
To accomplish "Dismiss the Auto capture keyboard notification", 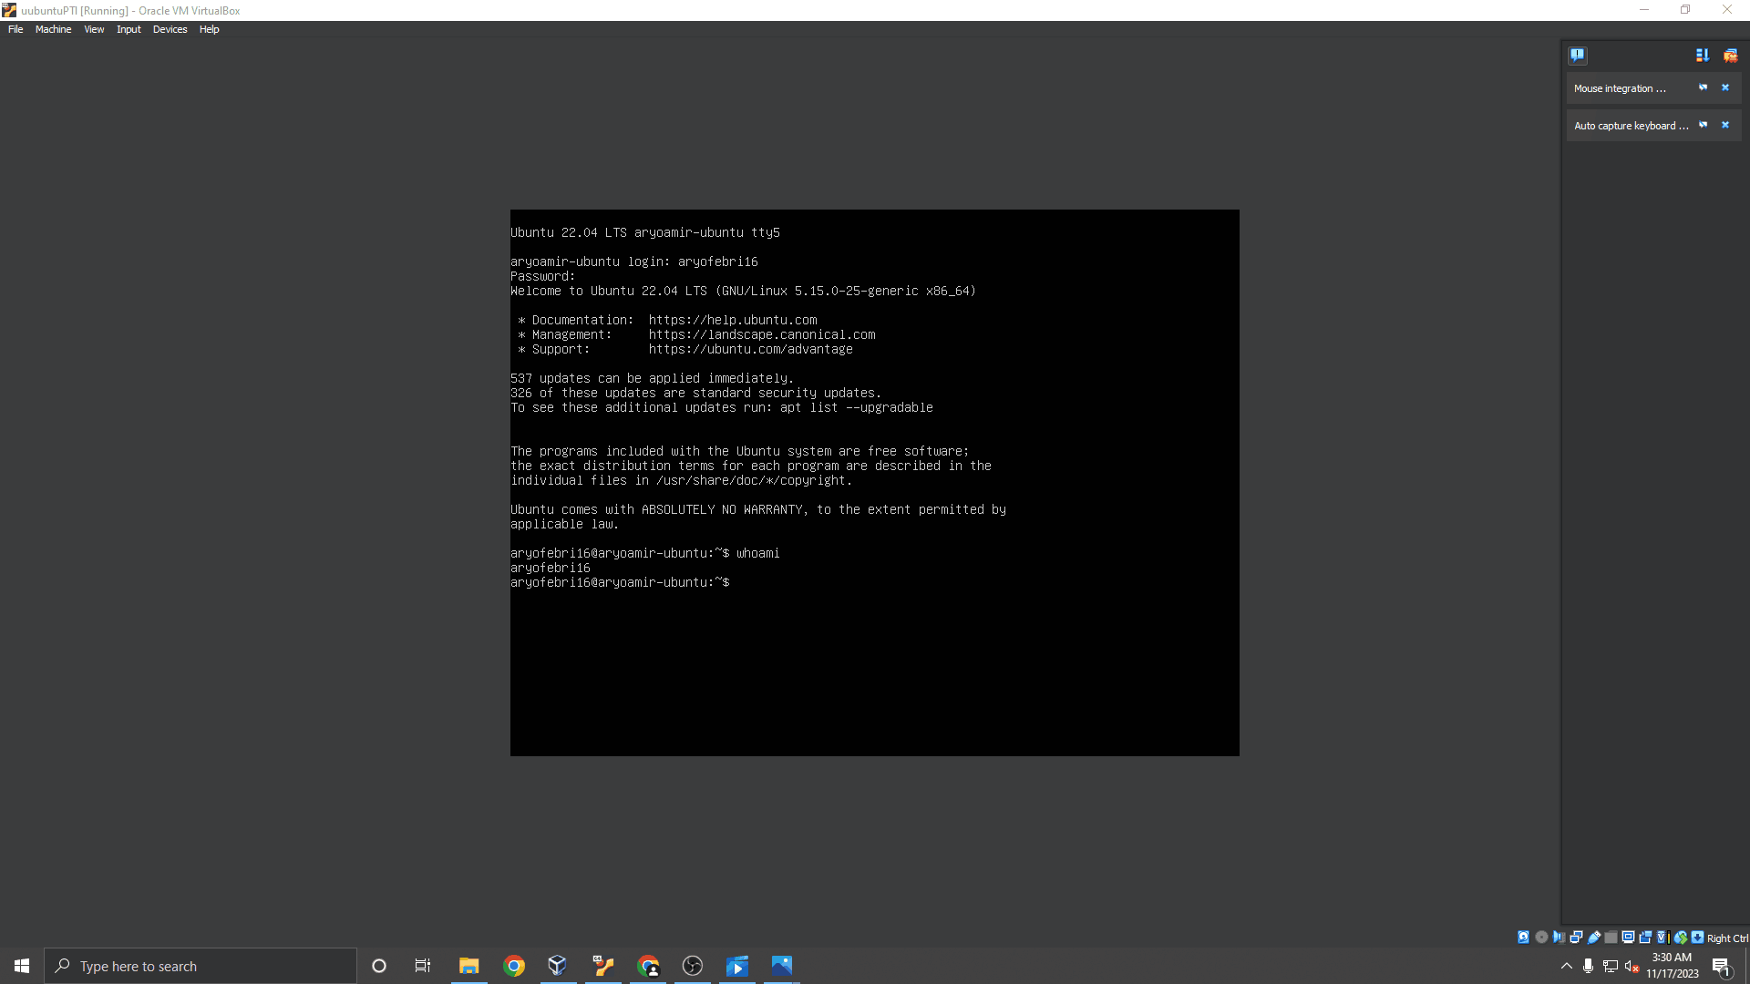I will [1724, 125].
